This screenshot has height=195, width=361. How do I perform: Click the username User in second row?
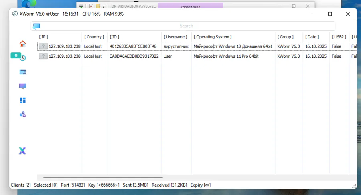coord(168,56)
